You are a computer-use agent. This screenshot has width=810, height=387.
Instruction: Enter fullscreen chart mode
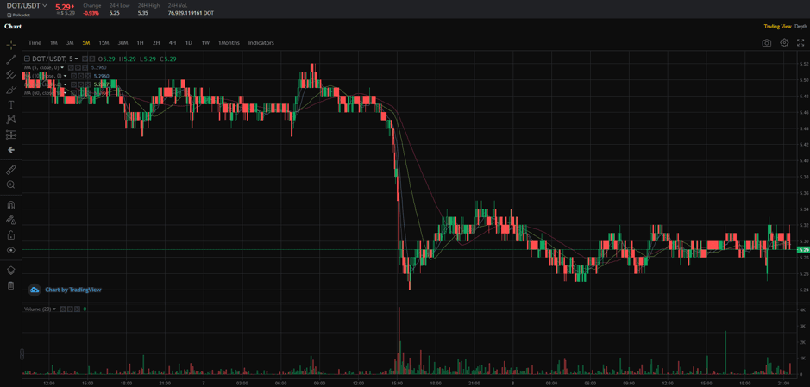coord(801,42)
